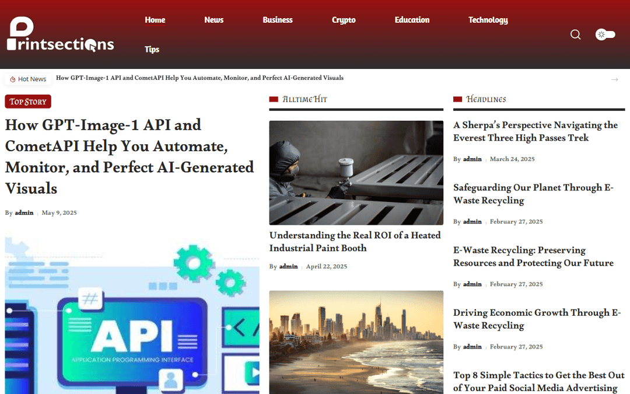Click the May 9, 2025 date
Screen dimensions: 630x394
pyautogui.click(x=59, y=212)
